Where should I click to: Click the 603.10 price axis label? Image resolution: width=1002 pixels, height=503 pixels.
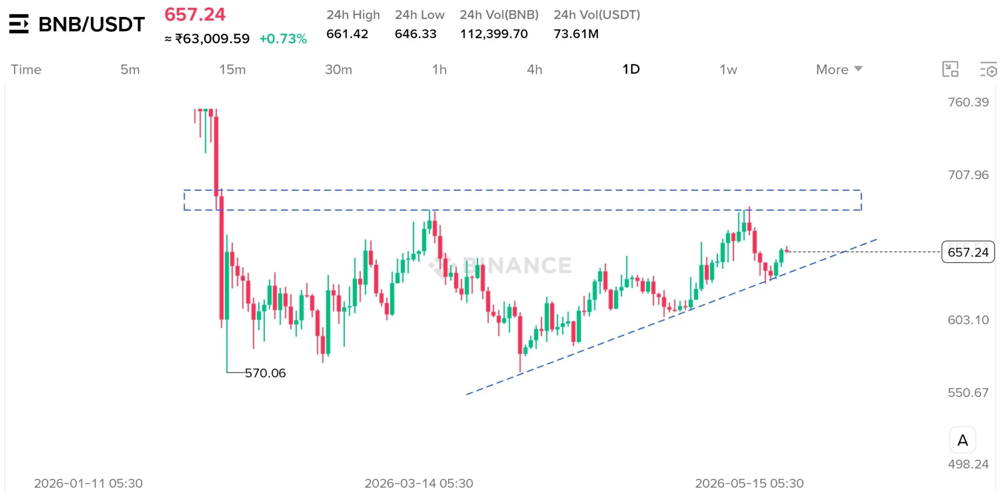pyautogui.click(x=968, y=320)
